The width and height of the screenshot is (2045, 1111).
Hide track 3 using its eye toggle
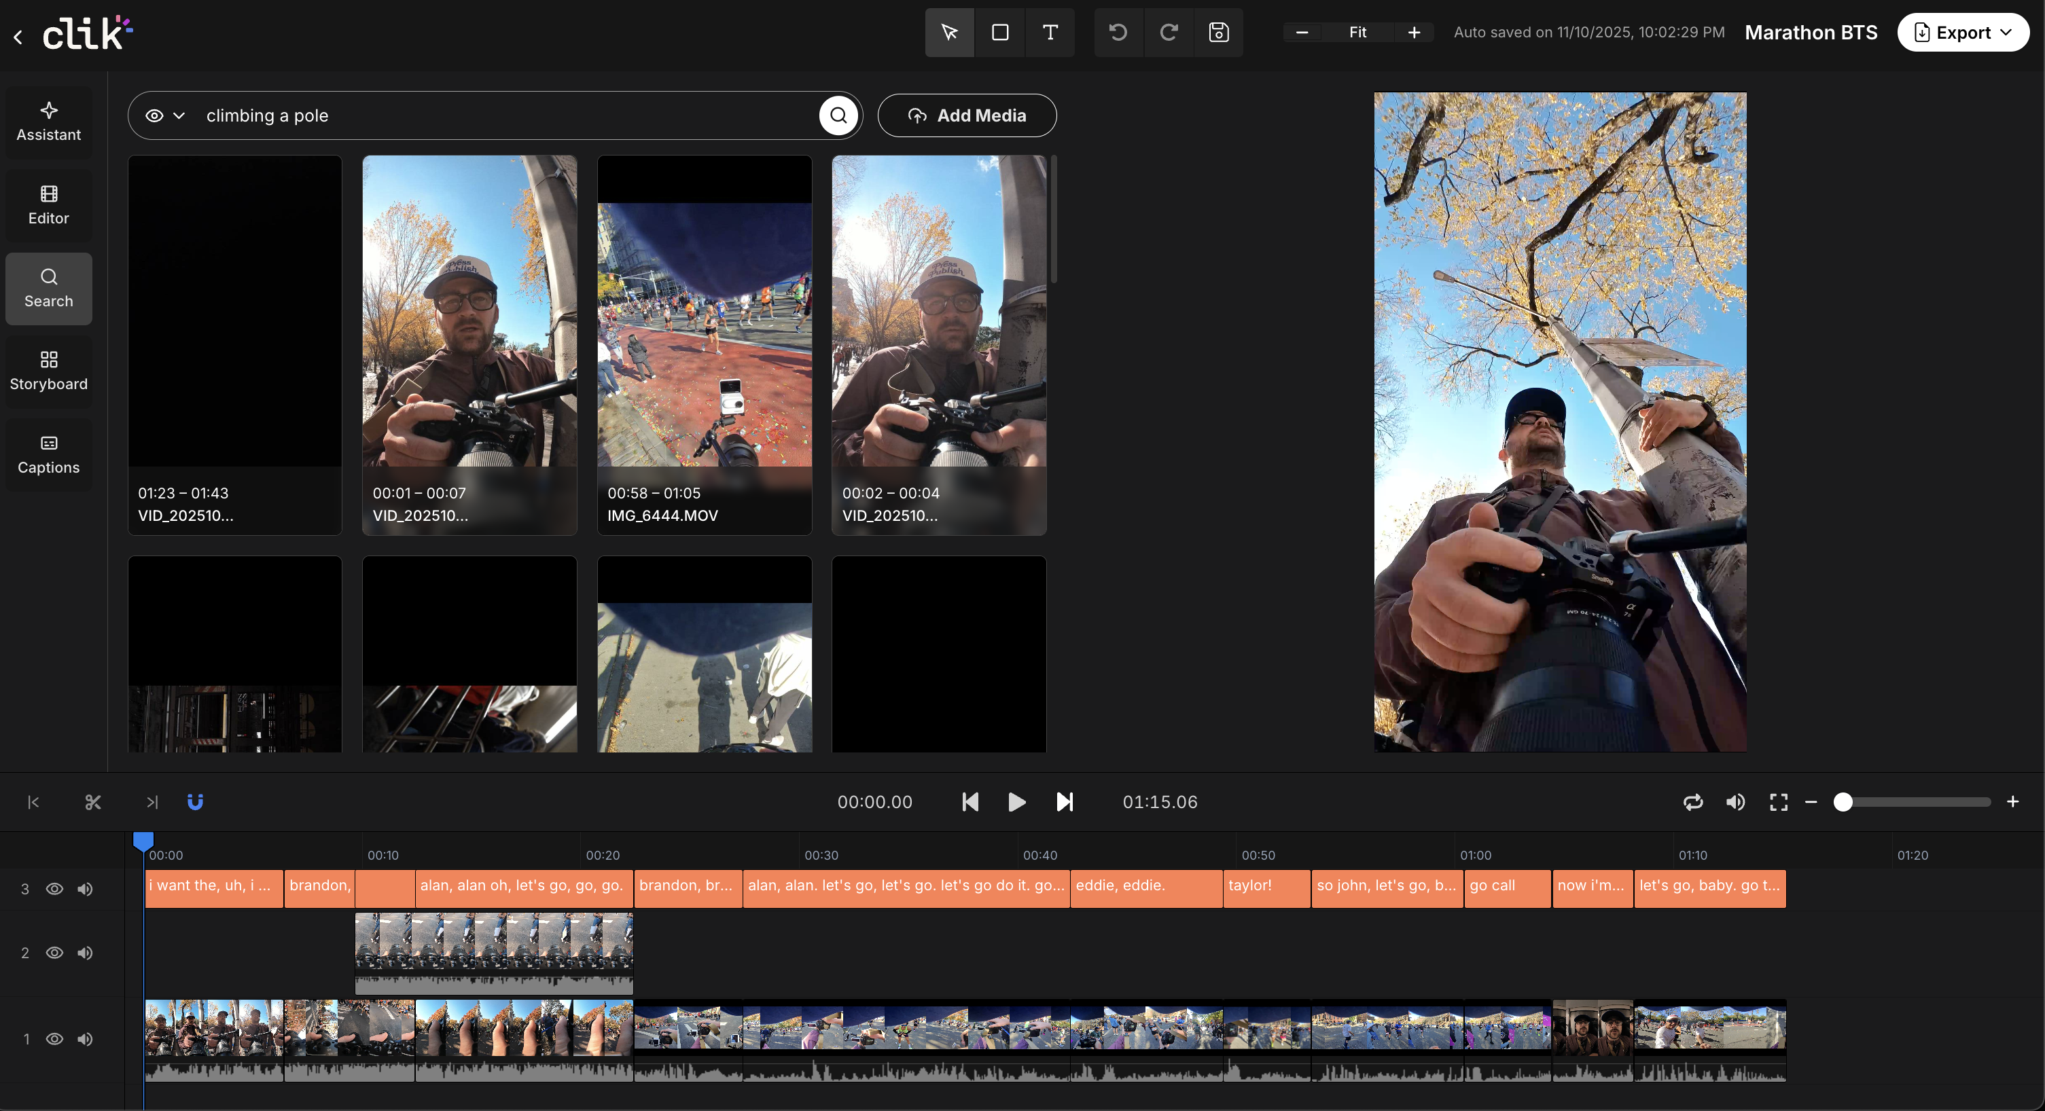[54, 889]
